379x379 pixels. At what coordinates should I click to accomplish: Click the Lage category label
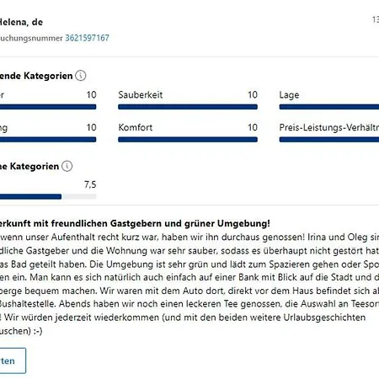pyautogui.click(x=289, y=95)
